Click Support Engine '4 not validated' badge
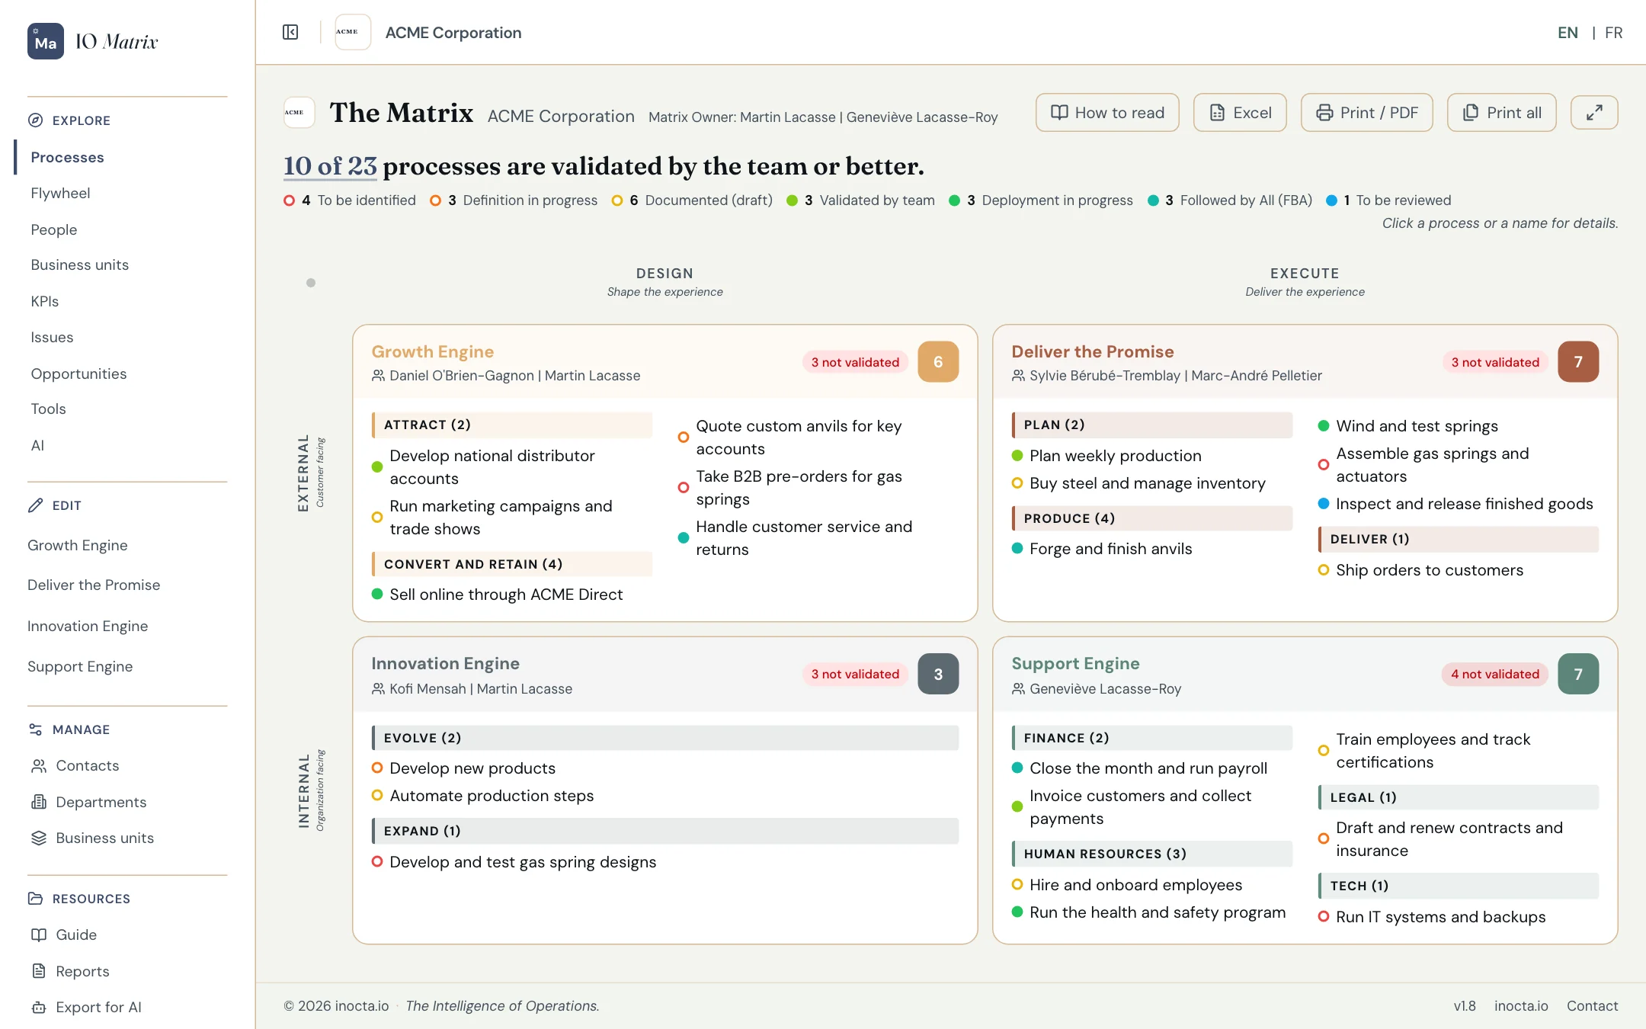The image size is (1646, 1029). 1494,674
